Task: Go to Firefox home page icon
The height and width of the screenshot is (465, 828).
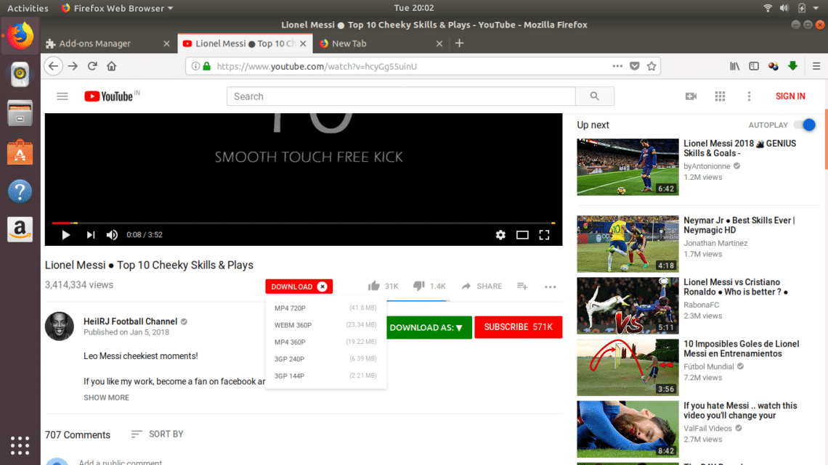Action: 111,67
